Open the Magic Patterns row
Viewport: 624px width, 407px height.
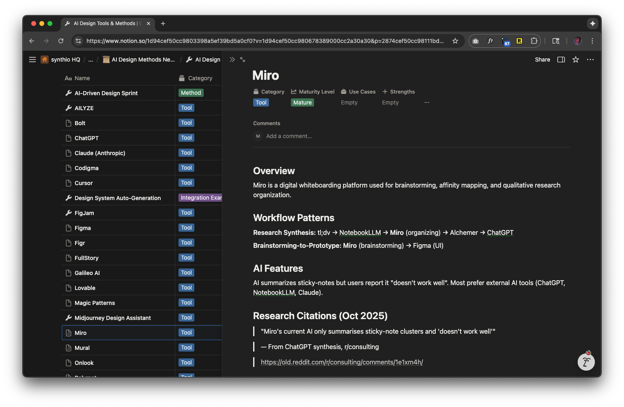click(95, 303)
